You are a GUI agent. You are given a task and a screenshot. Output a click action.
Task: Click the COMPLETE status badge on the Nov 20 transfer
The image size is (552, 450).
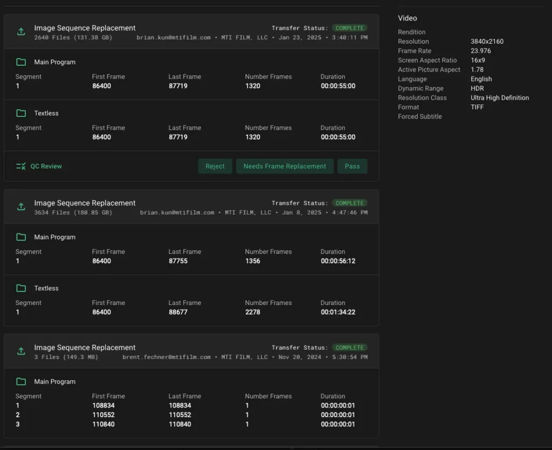(x=349, y=348)
